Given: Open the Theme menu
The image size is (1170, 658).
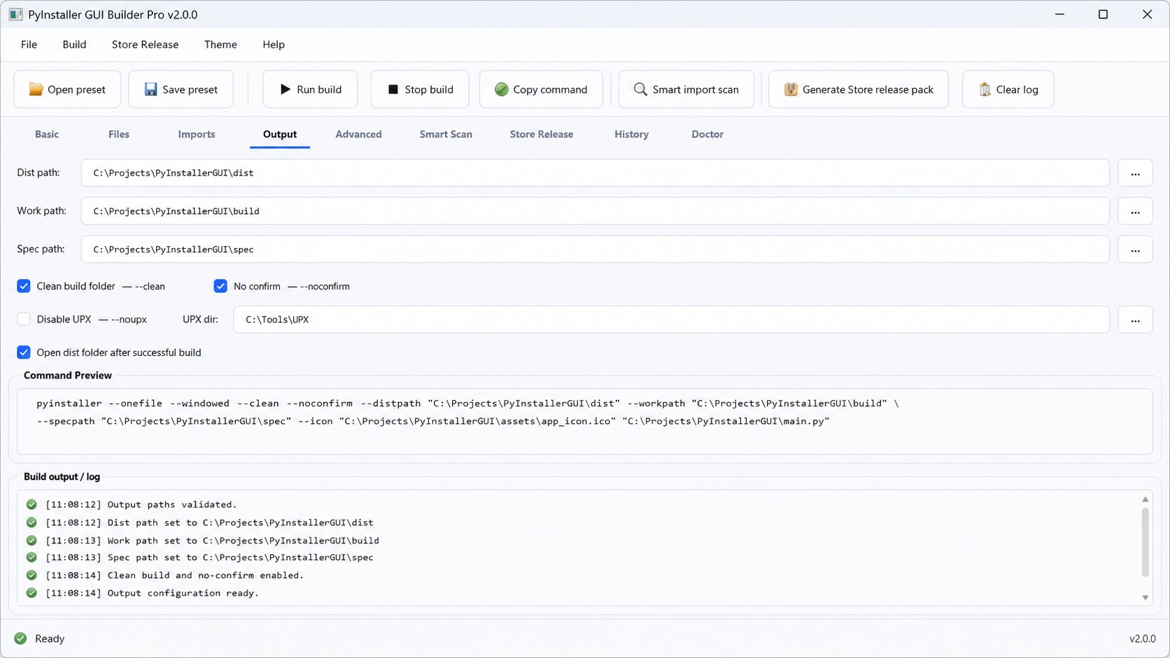Looking at the screenshot, I should pyautogui.click(x=220, y=45).
